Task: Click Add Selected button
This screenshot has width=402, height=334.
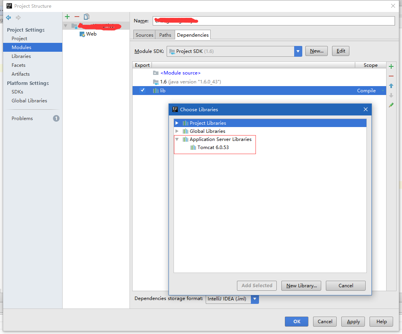Action: (x=257, y=286)
